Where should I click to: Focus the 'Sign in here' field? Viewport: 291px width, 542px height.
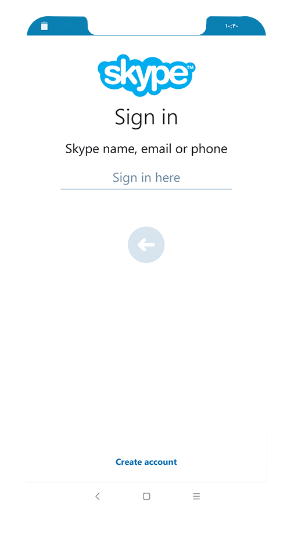point(146,178)
